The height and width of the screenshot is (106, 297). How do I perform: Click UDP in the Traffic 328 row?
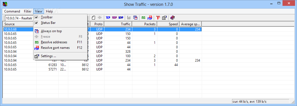coord(99,52)
